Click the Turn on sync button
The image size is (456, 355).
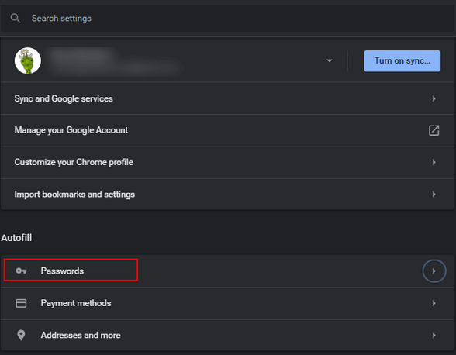coord(402,60)
